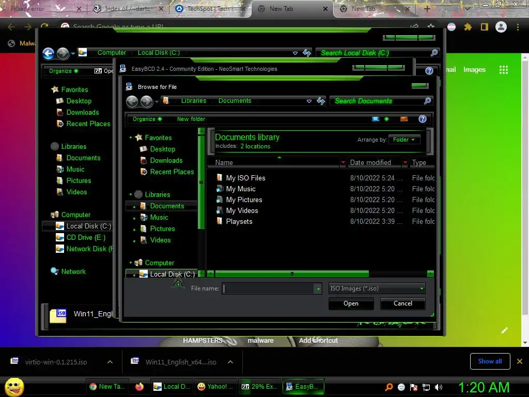Expand virtio-win download options chevron
Screen dimensions: 529x397
tap(110, 362)
